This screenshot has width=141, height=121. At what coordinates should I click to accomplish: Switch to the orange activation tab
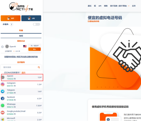pos(11,18)
